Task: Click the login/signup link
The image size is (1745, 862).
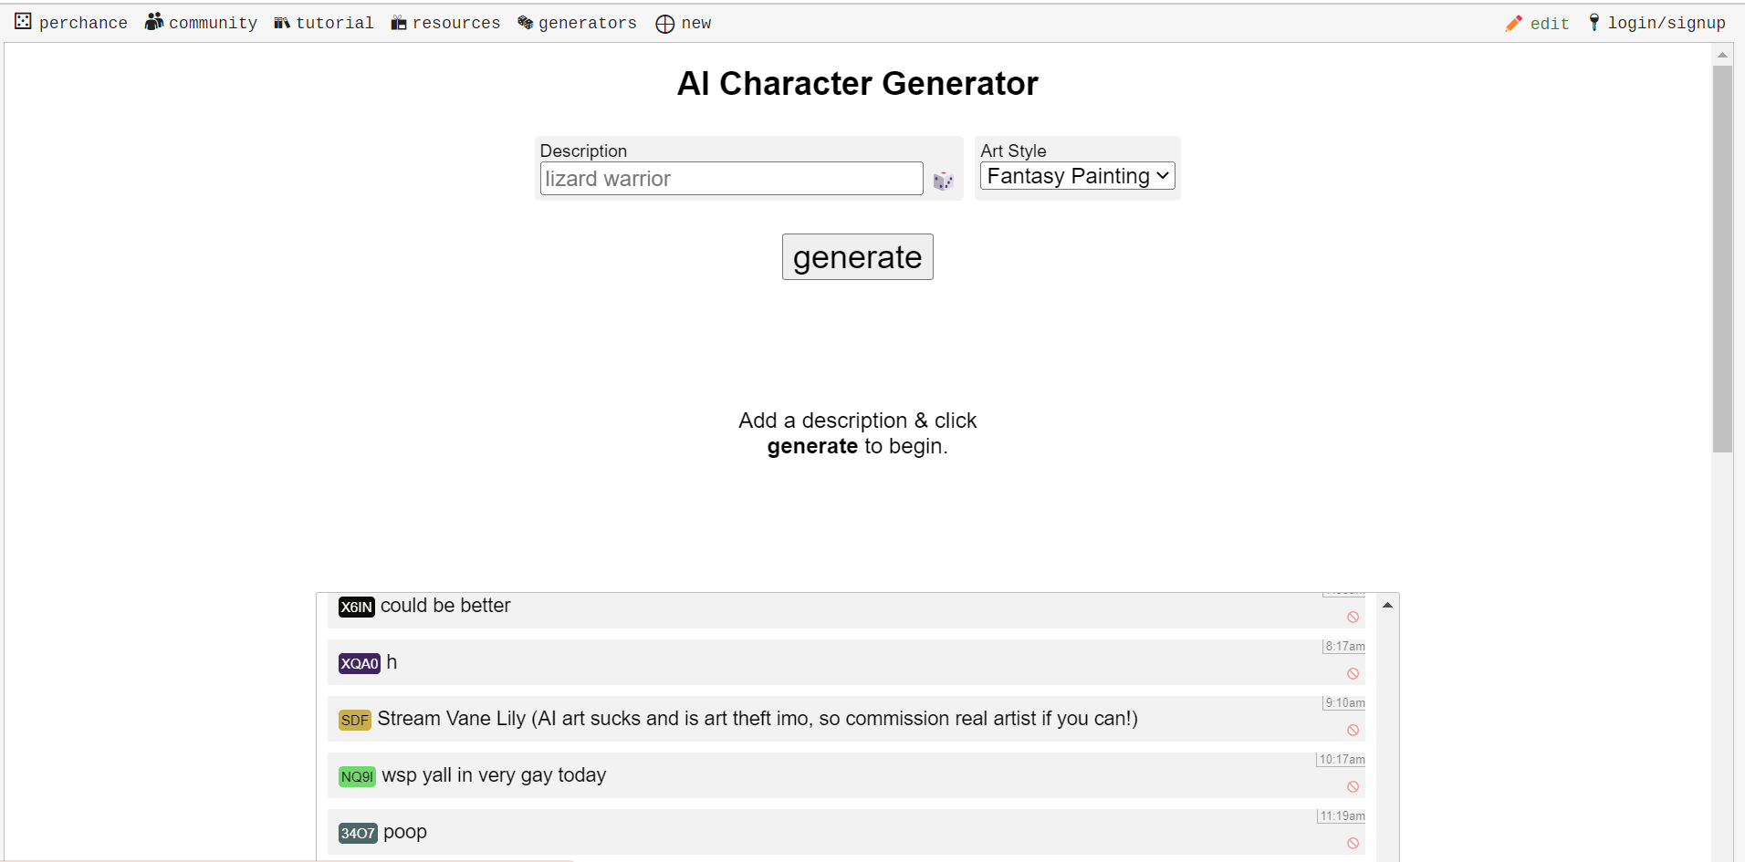Action: pyautogui.click(x=1667, y=23)
